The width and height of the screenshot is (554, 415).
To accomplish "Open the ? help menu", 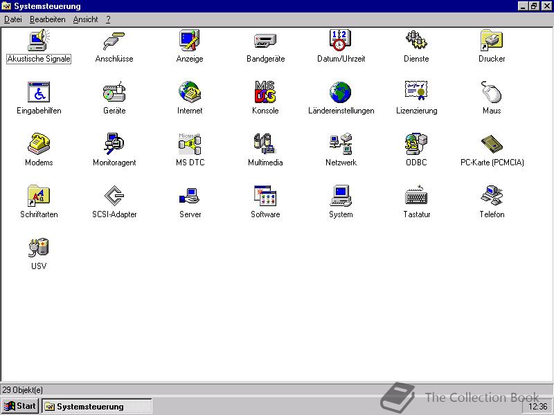I will pos(108,19).
